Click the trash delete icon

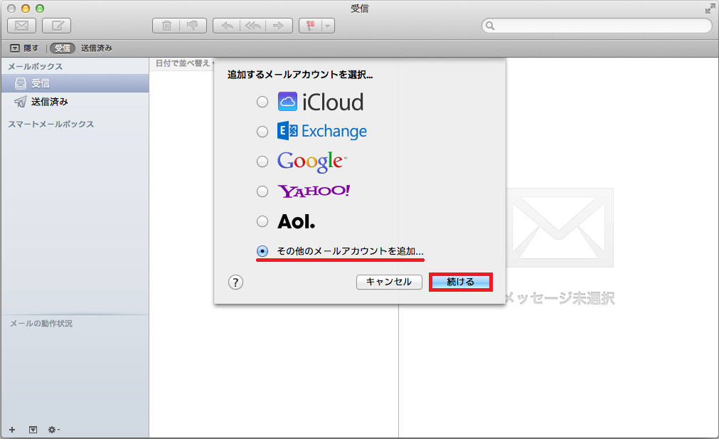[x=166, y=26]
